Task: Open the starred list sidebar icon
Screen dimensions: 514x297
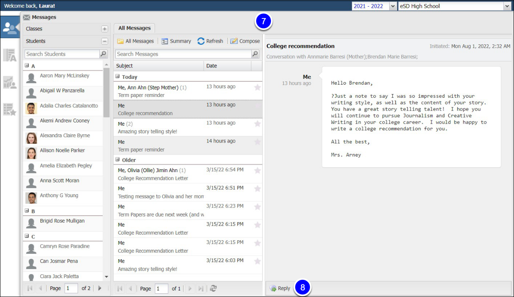Action: pos(10,109)
